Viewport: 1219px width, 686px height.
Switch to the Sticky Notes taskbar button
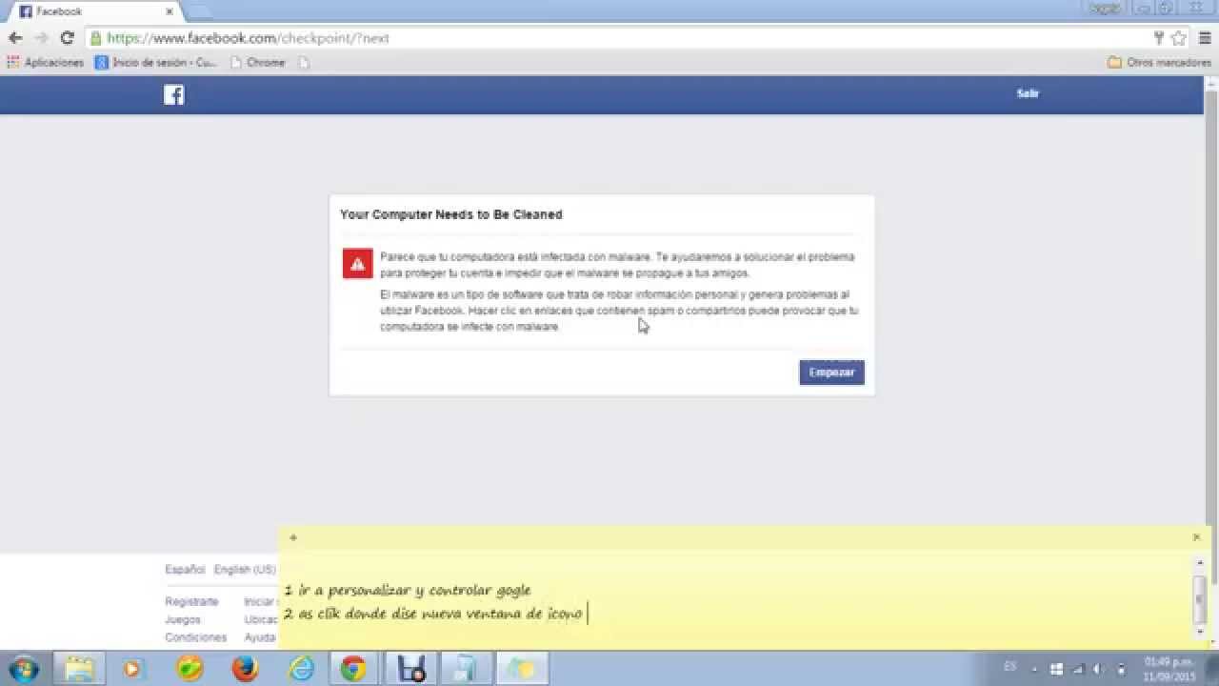(522, 669)
